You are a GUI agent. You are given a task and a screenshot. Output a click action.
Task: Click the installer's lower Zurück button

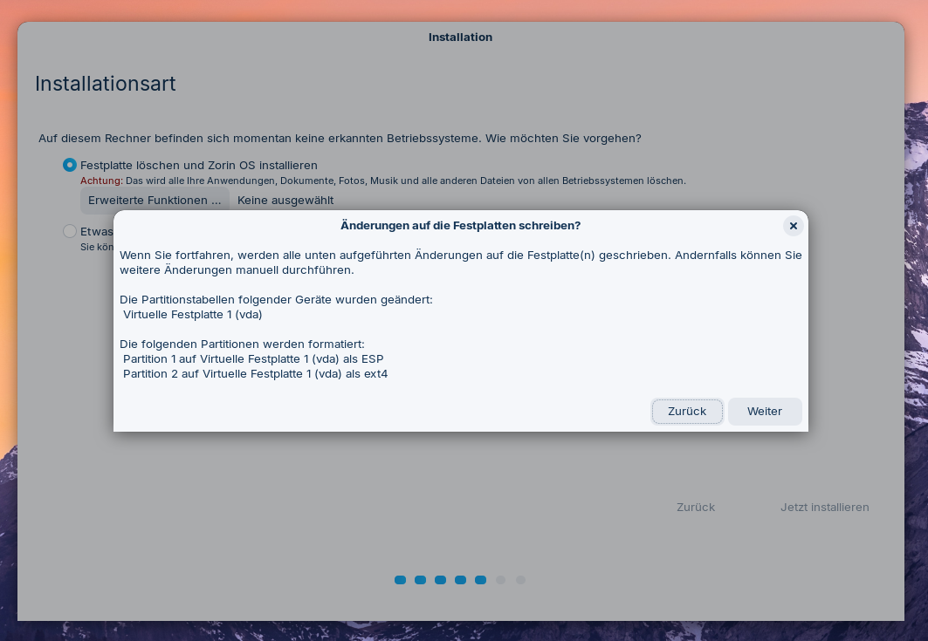coord(696,508)
